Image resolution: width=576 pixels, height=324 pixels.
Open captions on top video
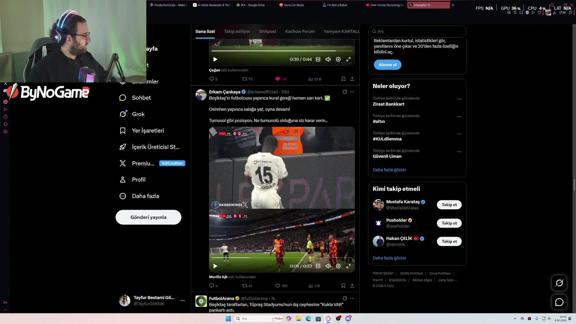[318, 59]
